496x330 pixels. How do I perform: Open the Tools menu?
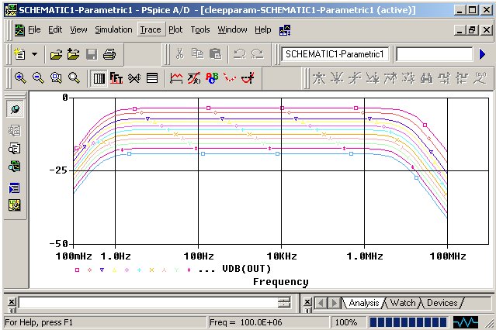(x=200, y=29)
